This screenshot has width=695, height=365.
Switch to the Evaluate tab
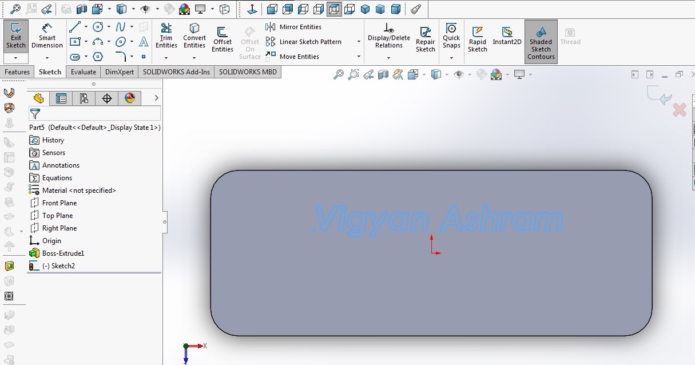[x=84, y=72]
